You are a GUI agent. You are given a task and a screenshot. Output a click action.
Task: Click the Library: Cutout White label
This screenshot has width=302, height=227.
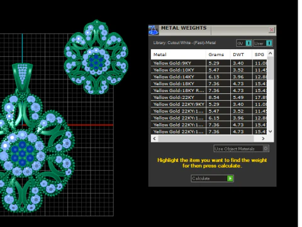pos(184,43)
